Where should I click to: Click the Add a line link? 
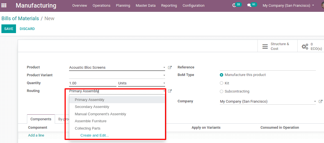pos(36,135)
